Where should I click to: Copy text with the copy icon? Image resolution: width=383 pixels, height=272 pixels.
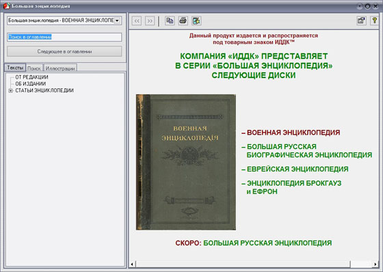coord(170,21)
